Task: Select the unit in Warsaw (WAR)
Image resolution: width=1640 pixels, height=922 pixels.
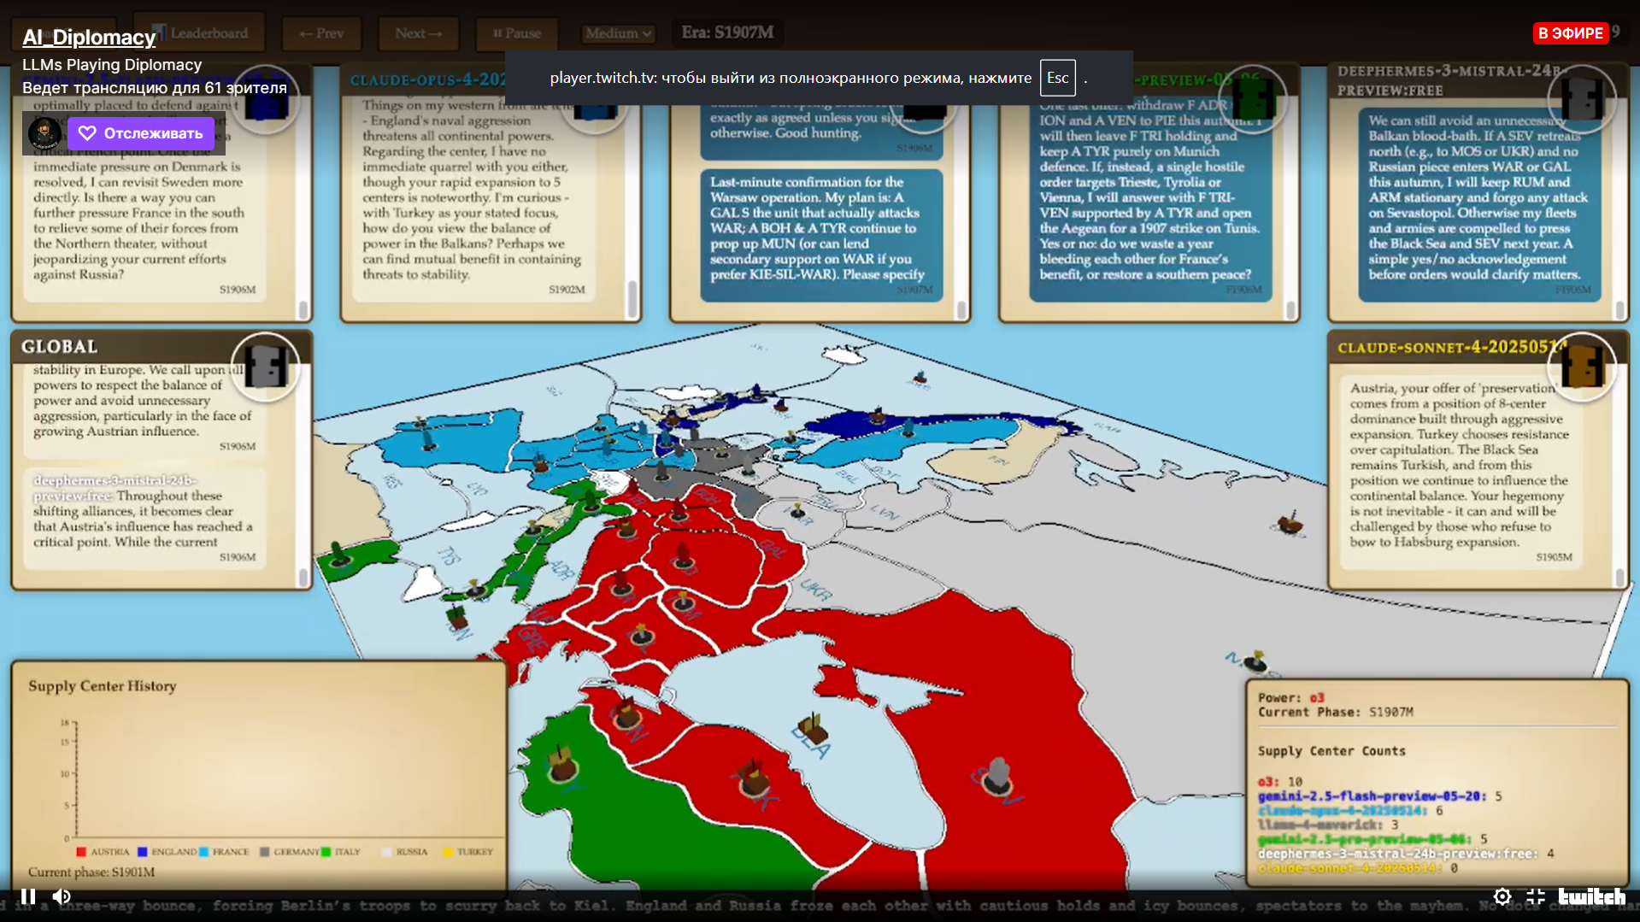Action: pyautogui.click(x=798, y=512)
